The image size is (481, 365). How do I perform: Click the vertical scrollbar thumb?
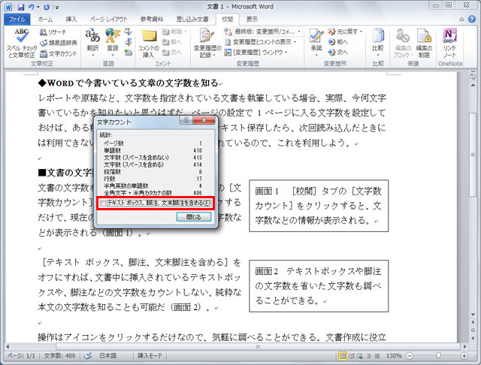pos(473,155)
